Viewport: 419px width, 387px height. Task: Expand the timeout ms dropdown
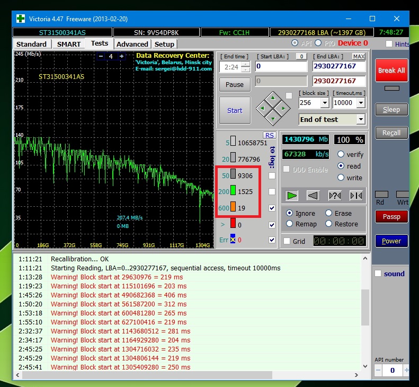pos(361,103)
